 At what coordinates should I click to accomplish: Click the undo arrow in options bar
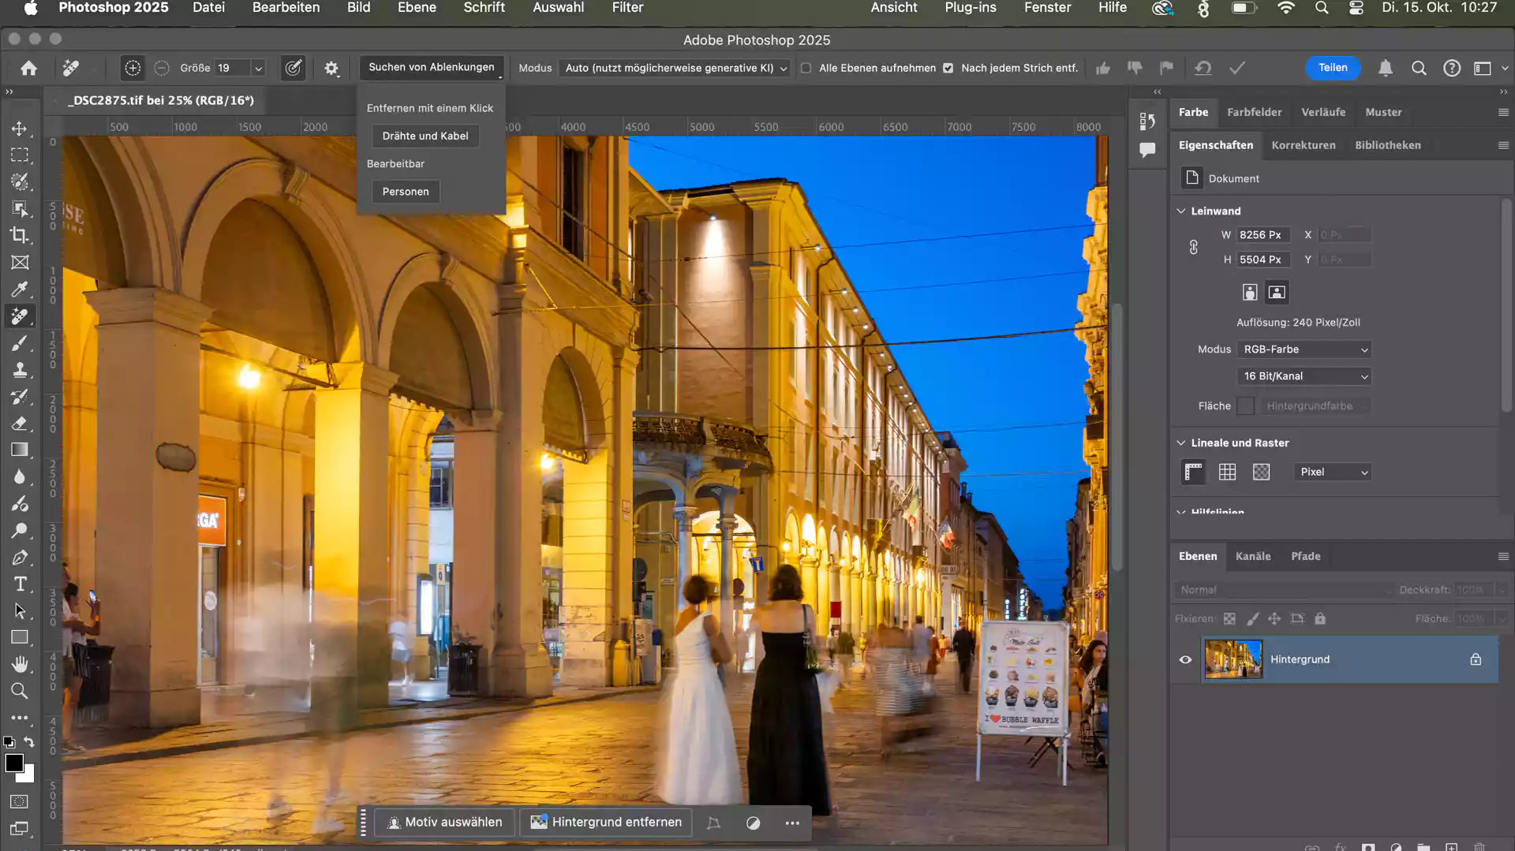tap(1203, 68)
